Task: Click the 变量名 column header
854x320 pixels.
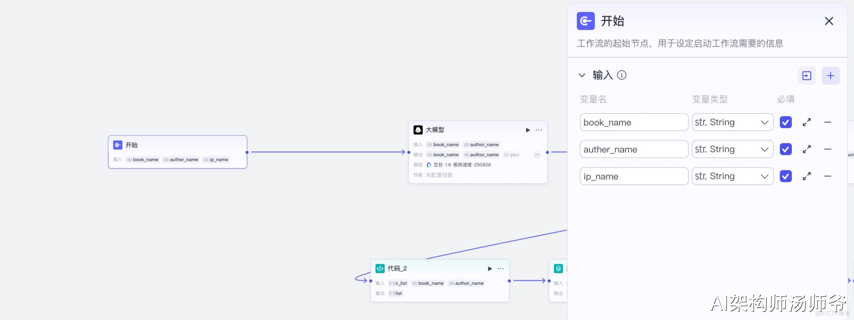Action: (593, 99)
